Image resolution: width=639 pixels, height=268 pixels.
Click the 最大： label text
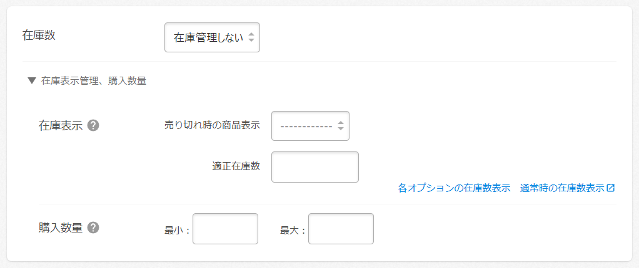(293, 230)
